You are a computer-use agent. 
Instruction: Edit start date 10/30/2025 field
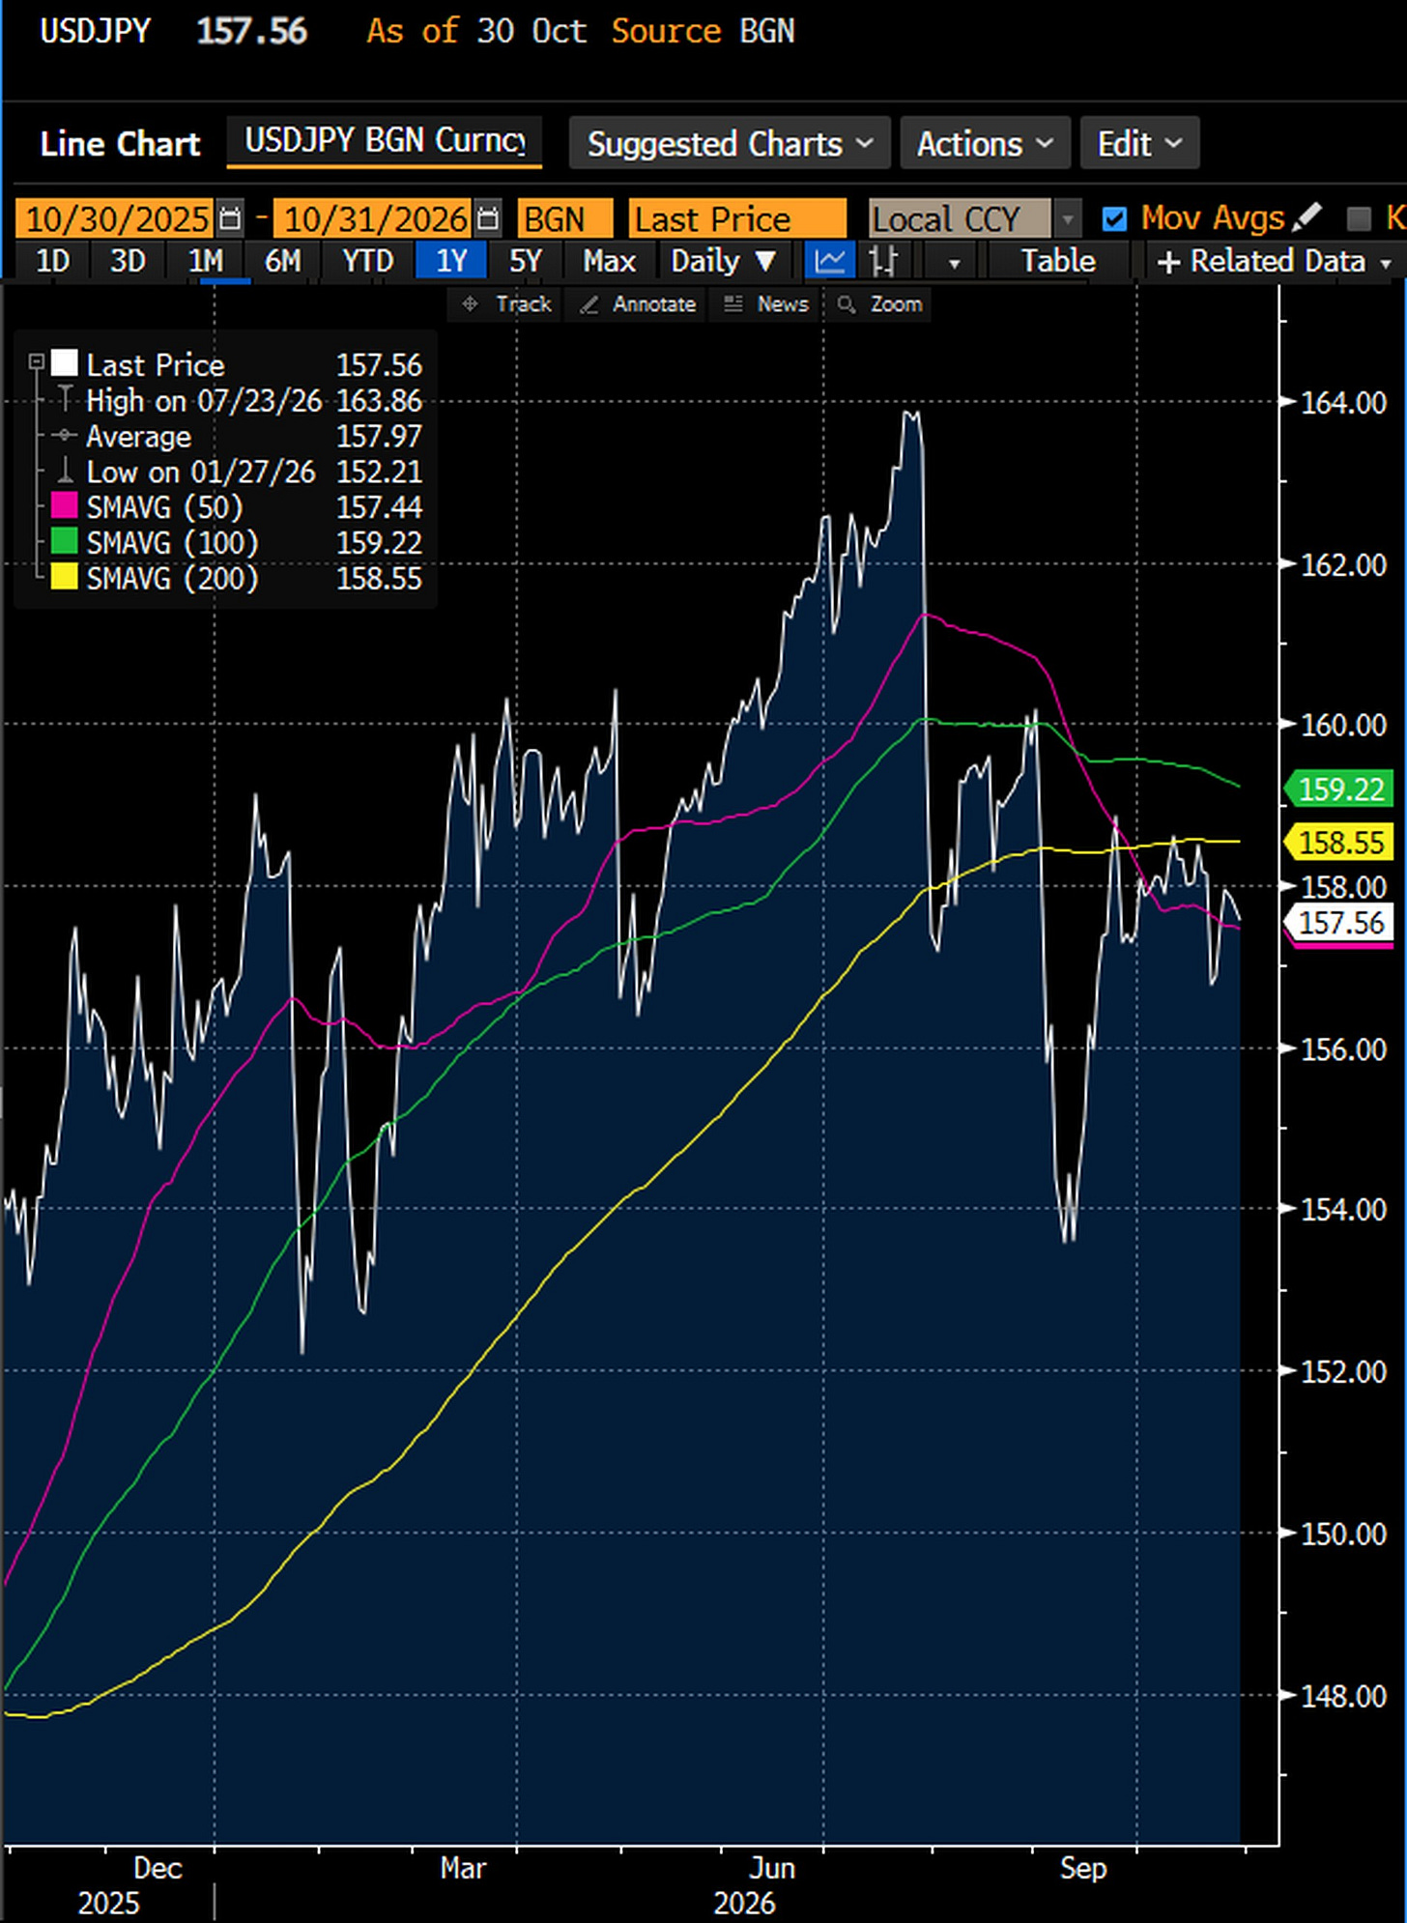tap(115, 219)
